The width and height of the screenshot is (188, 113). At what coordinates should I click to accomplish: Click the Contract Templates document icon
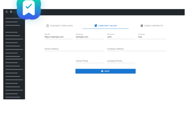48,26
